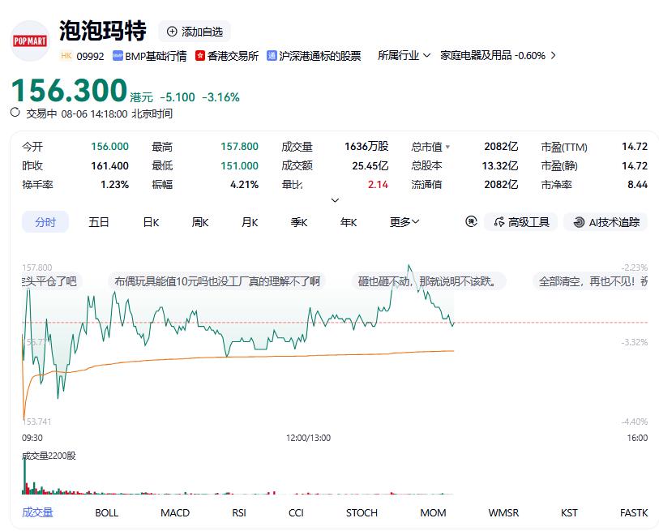Click the 最高 value 157.800
This screenshot has width=659, height=531.
coord(240,146)
